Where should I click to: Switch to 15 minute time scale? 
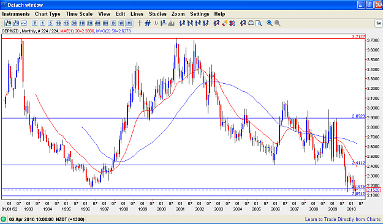click(x=66, y=23)
